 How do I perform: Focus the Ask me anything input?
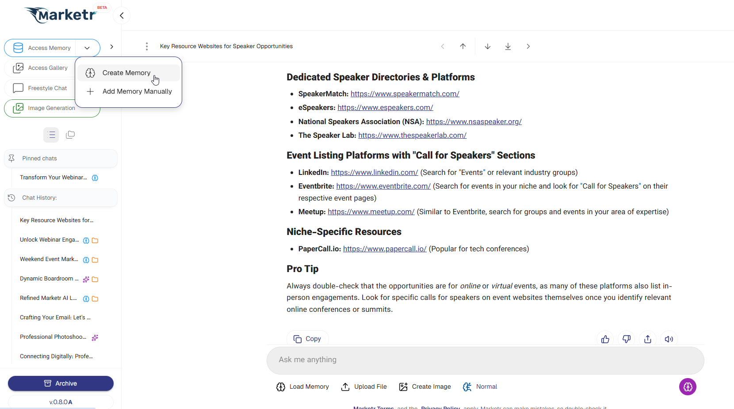tap(485, 360)
